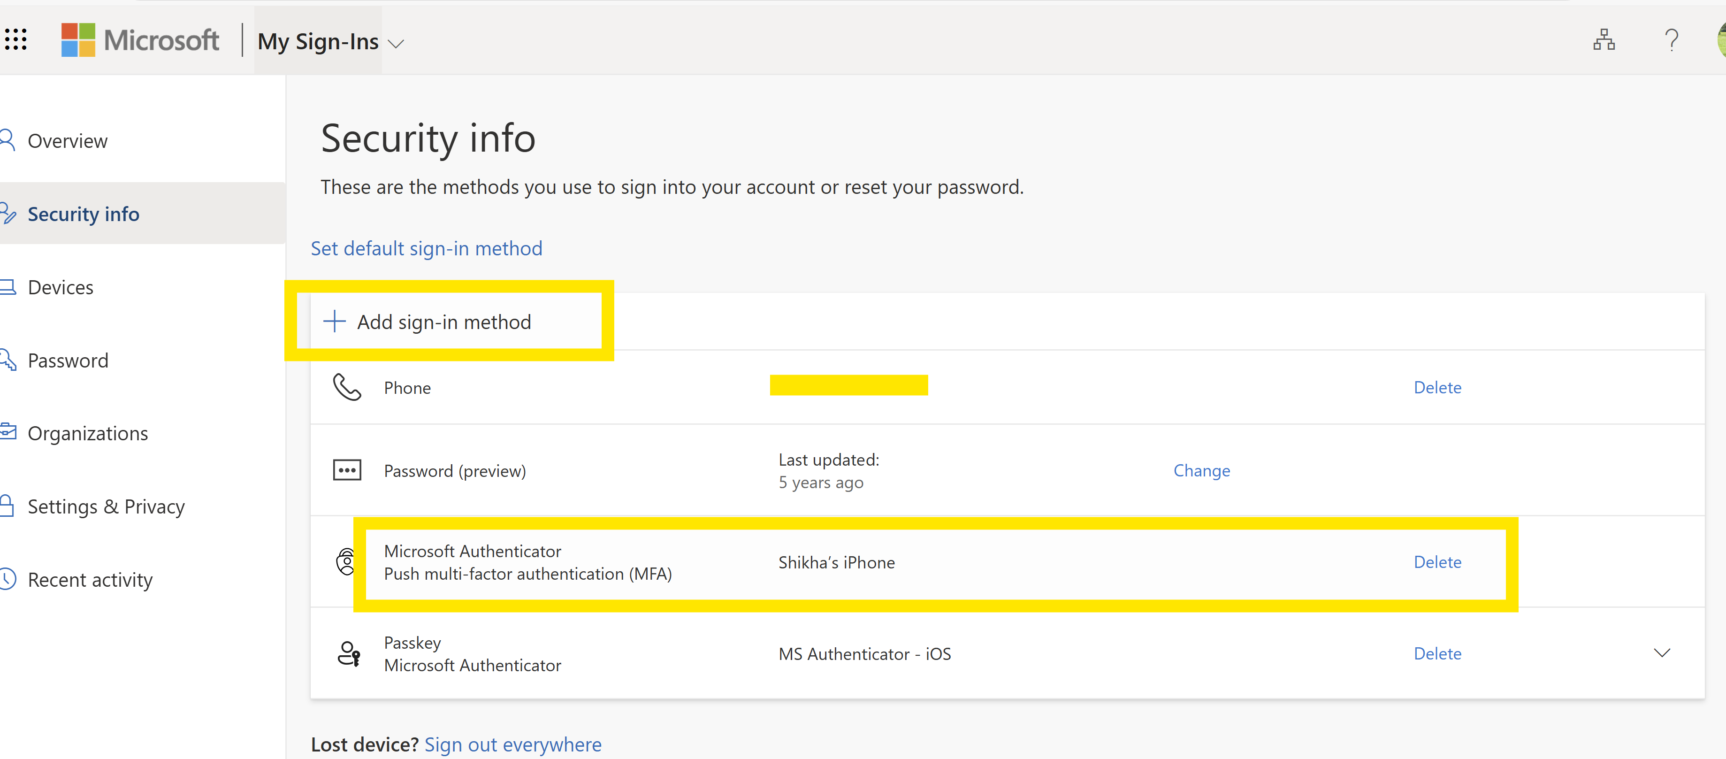1726x759 pixels.
Task: Click the Microsoft Authenticator app icon
Action: pos(346,562)
